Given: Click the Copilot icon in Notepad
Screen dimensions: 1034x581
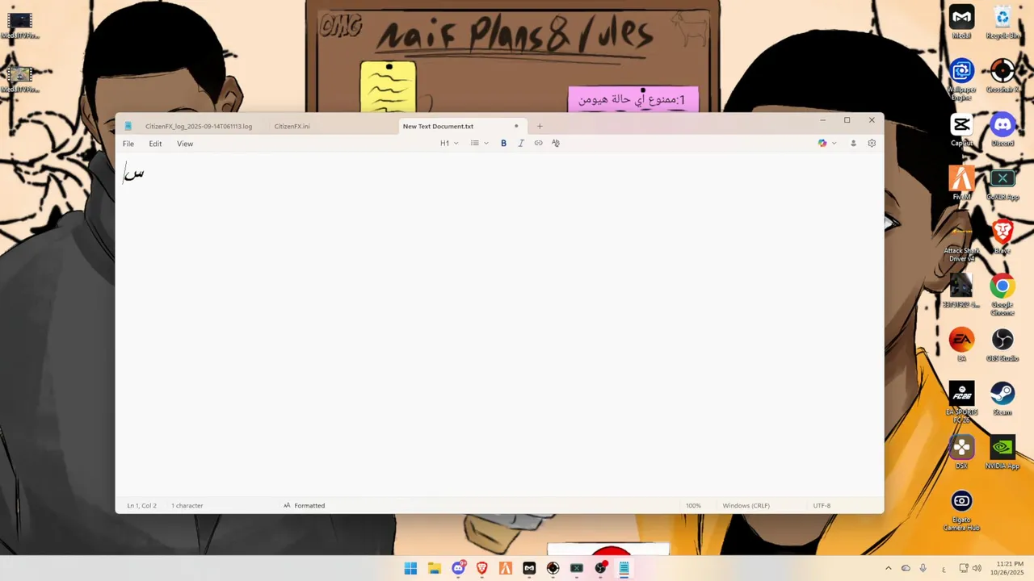Looking at the screenshot, I should pyautogui.click(x=822, y=144).
